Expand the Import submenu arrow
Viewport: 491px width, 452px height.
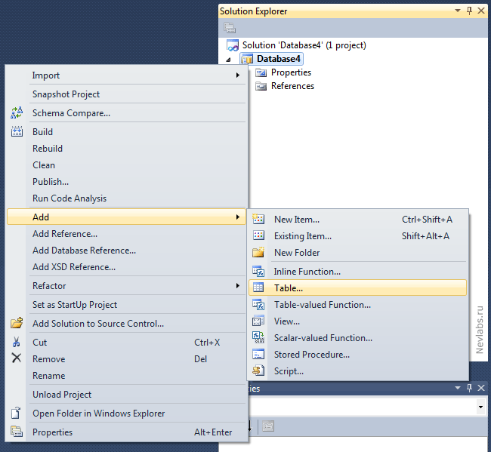tap(238, 75)
